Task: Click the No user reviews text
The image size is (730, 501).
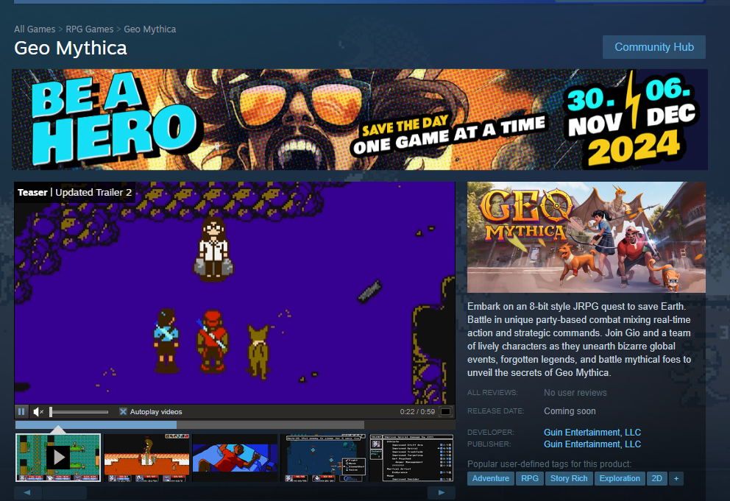Action: (x=575, y=393)
